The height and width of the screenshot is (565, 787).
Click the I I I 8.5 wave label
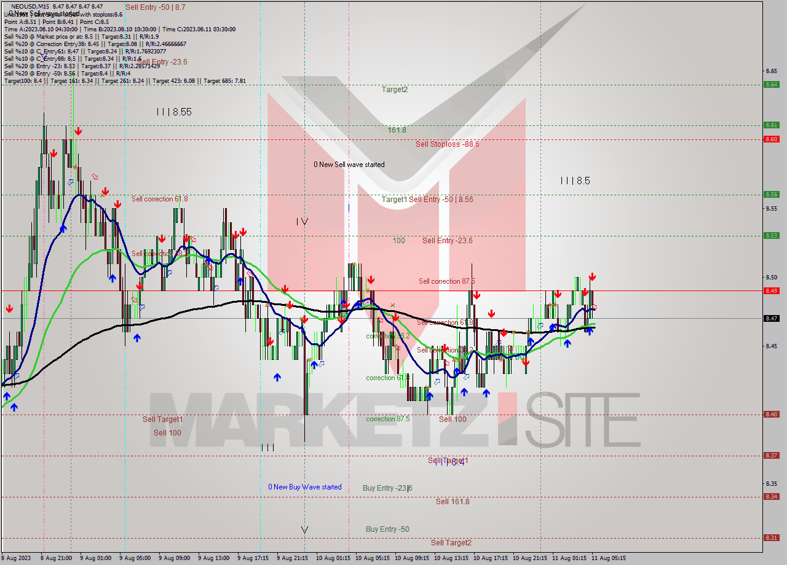coord(575,181)
